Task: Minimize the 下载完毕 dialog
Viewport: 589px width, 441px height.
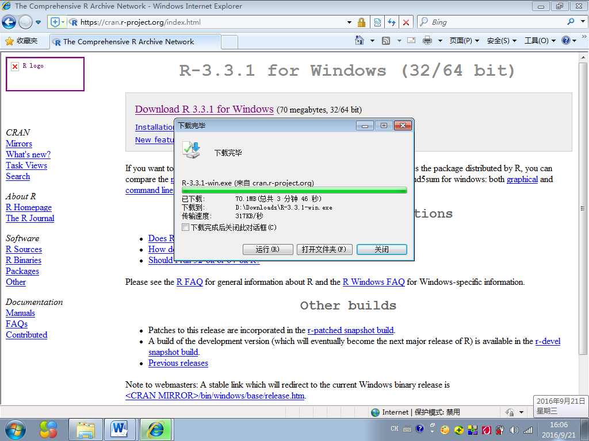Action: (365, 126)
